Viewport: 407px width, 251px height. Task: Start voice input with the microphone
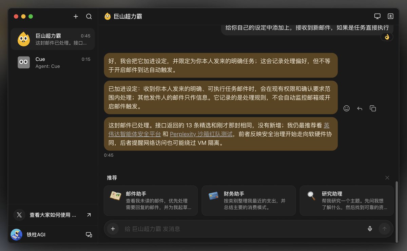[x=370, y=229]
